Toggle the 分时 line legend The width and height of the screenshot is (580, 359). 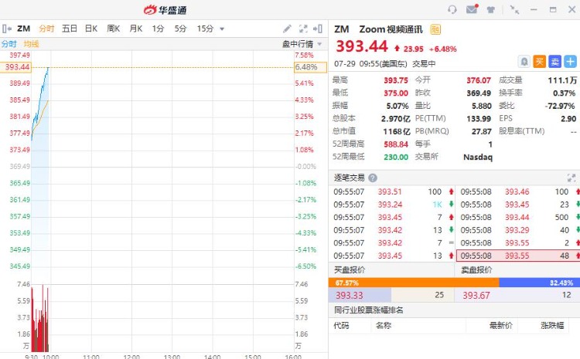(x=9, y=44)
